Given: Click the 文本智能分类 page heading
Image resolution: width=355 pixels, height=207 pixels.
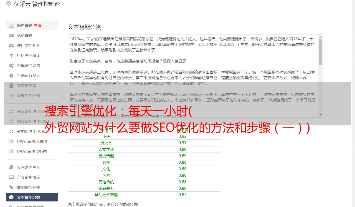Looking at the screenshot, I should [x=85, y=27].
